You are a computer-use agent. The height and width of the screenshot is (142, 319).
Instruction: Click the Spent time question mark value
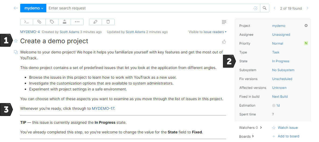(273, 114)
